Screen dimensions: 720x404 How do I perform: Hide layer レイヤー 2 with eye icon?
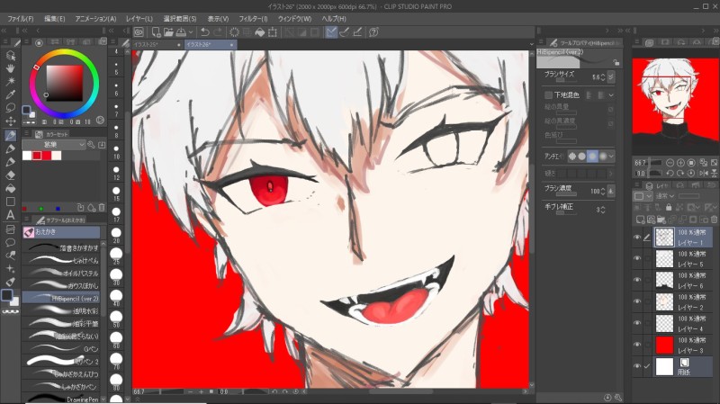(637, 301)
